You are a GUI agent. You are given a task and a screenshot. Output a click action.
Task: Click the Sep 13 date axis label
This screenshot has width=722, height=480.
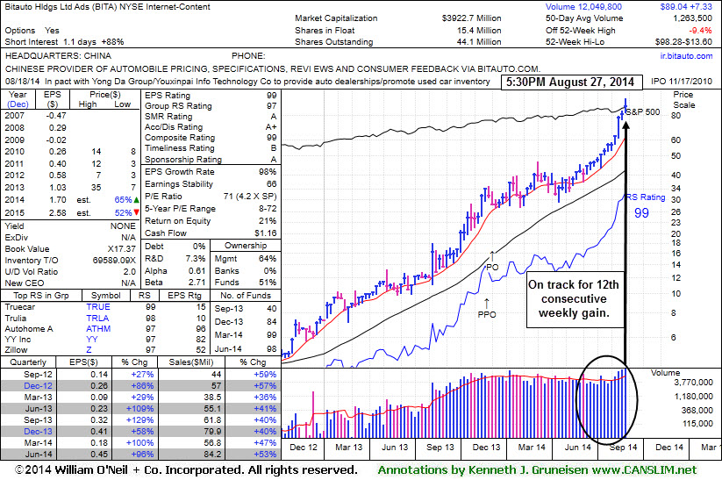click(x=440, y=448)
